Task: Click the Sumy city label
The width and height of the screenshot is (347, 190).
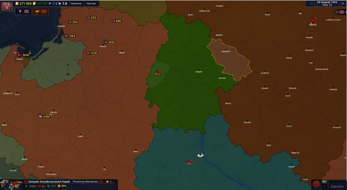Action: 269,145
